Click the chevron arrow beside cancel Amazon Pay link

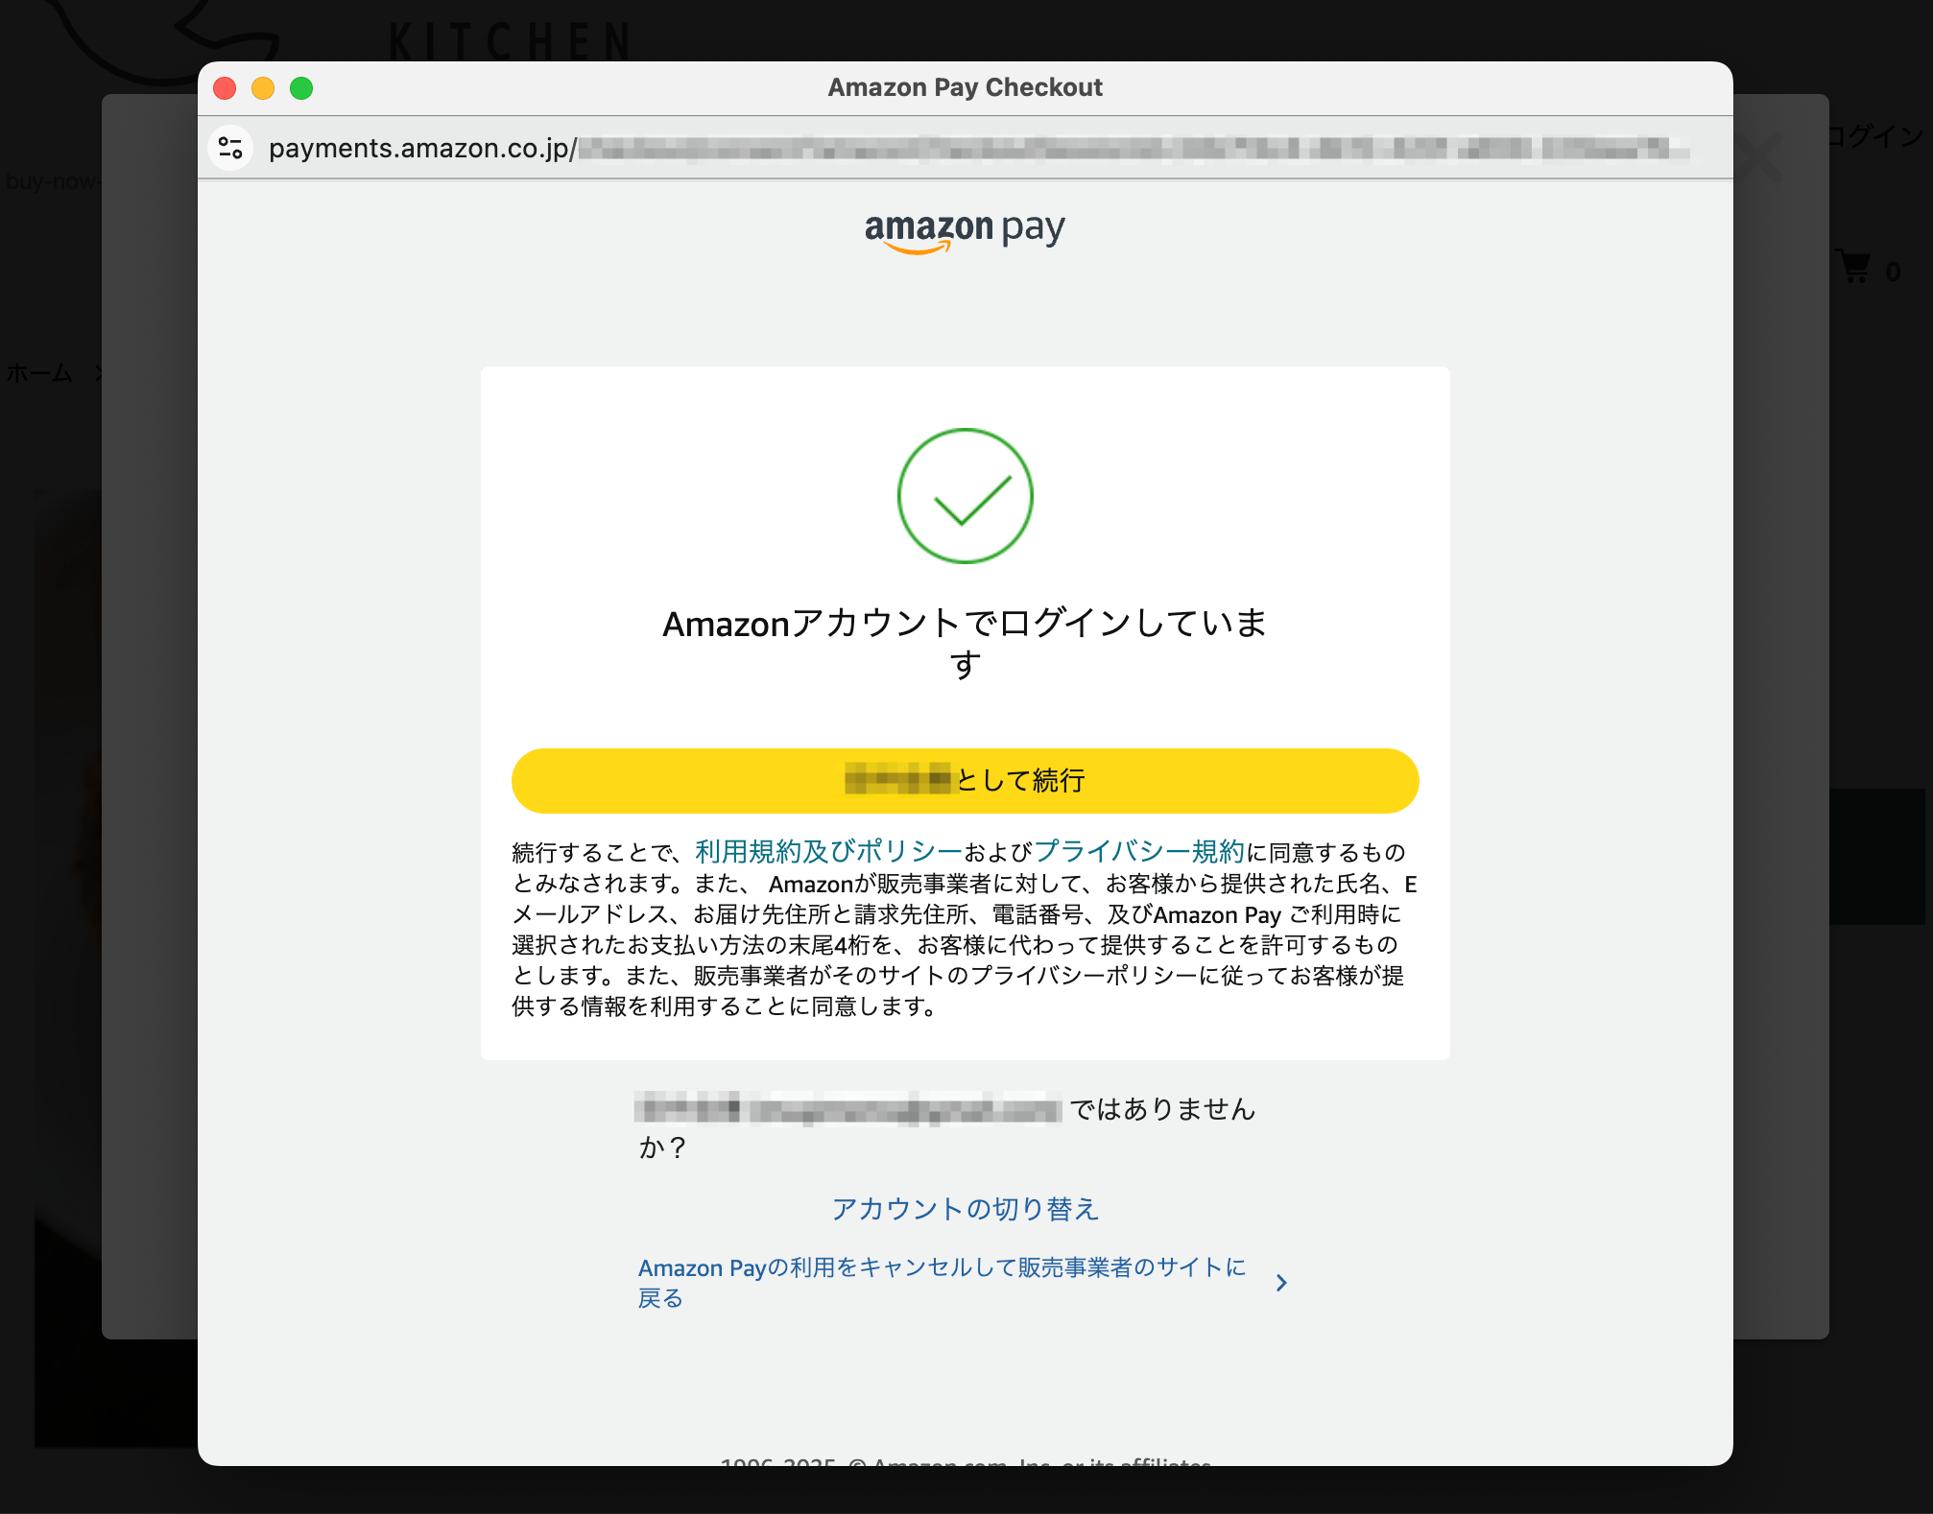click(x=1281, y=1283)
